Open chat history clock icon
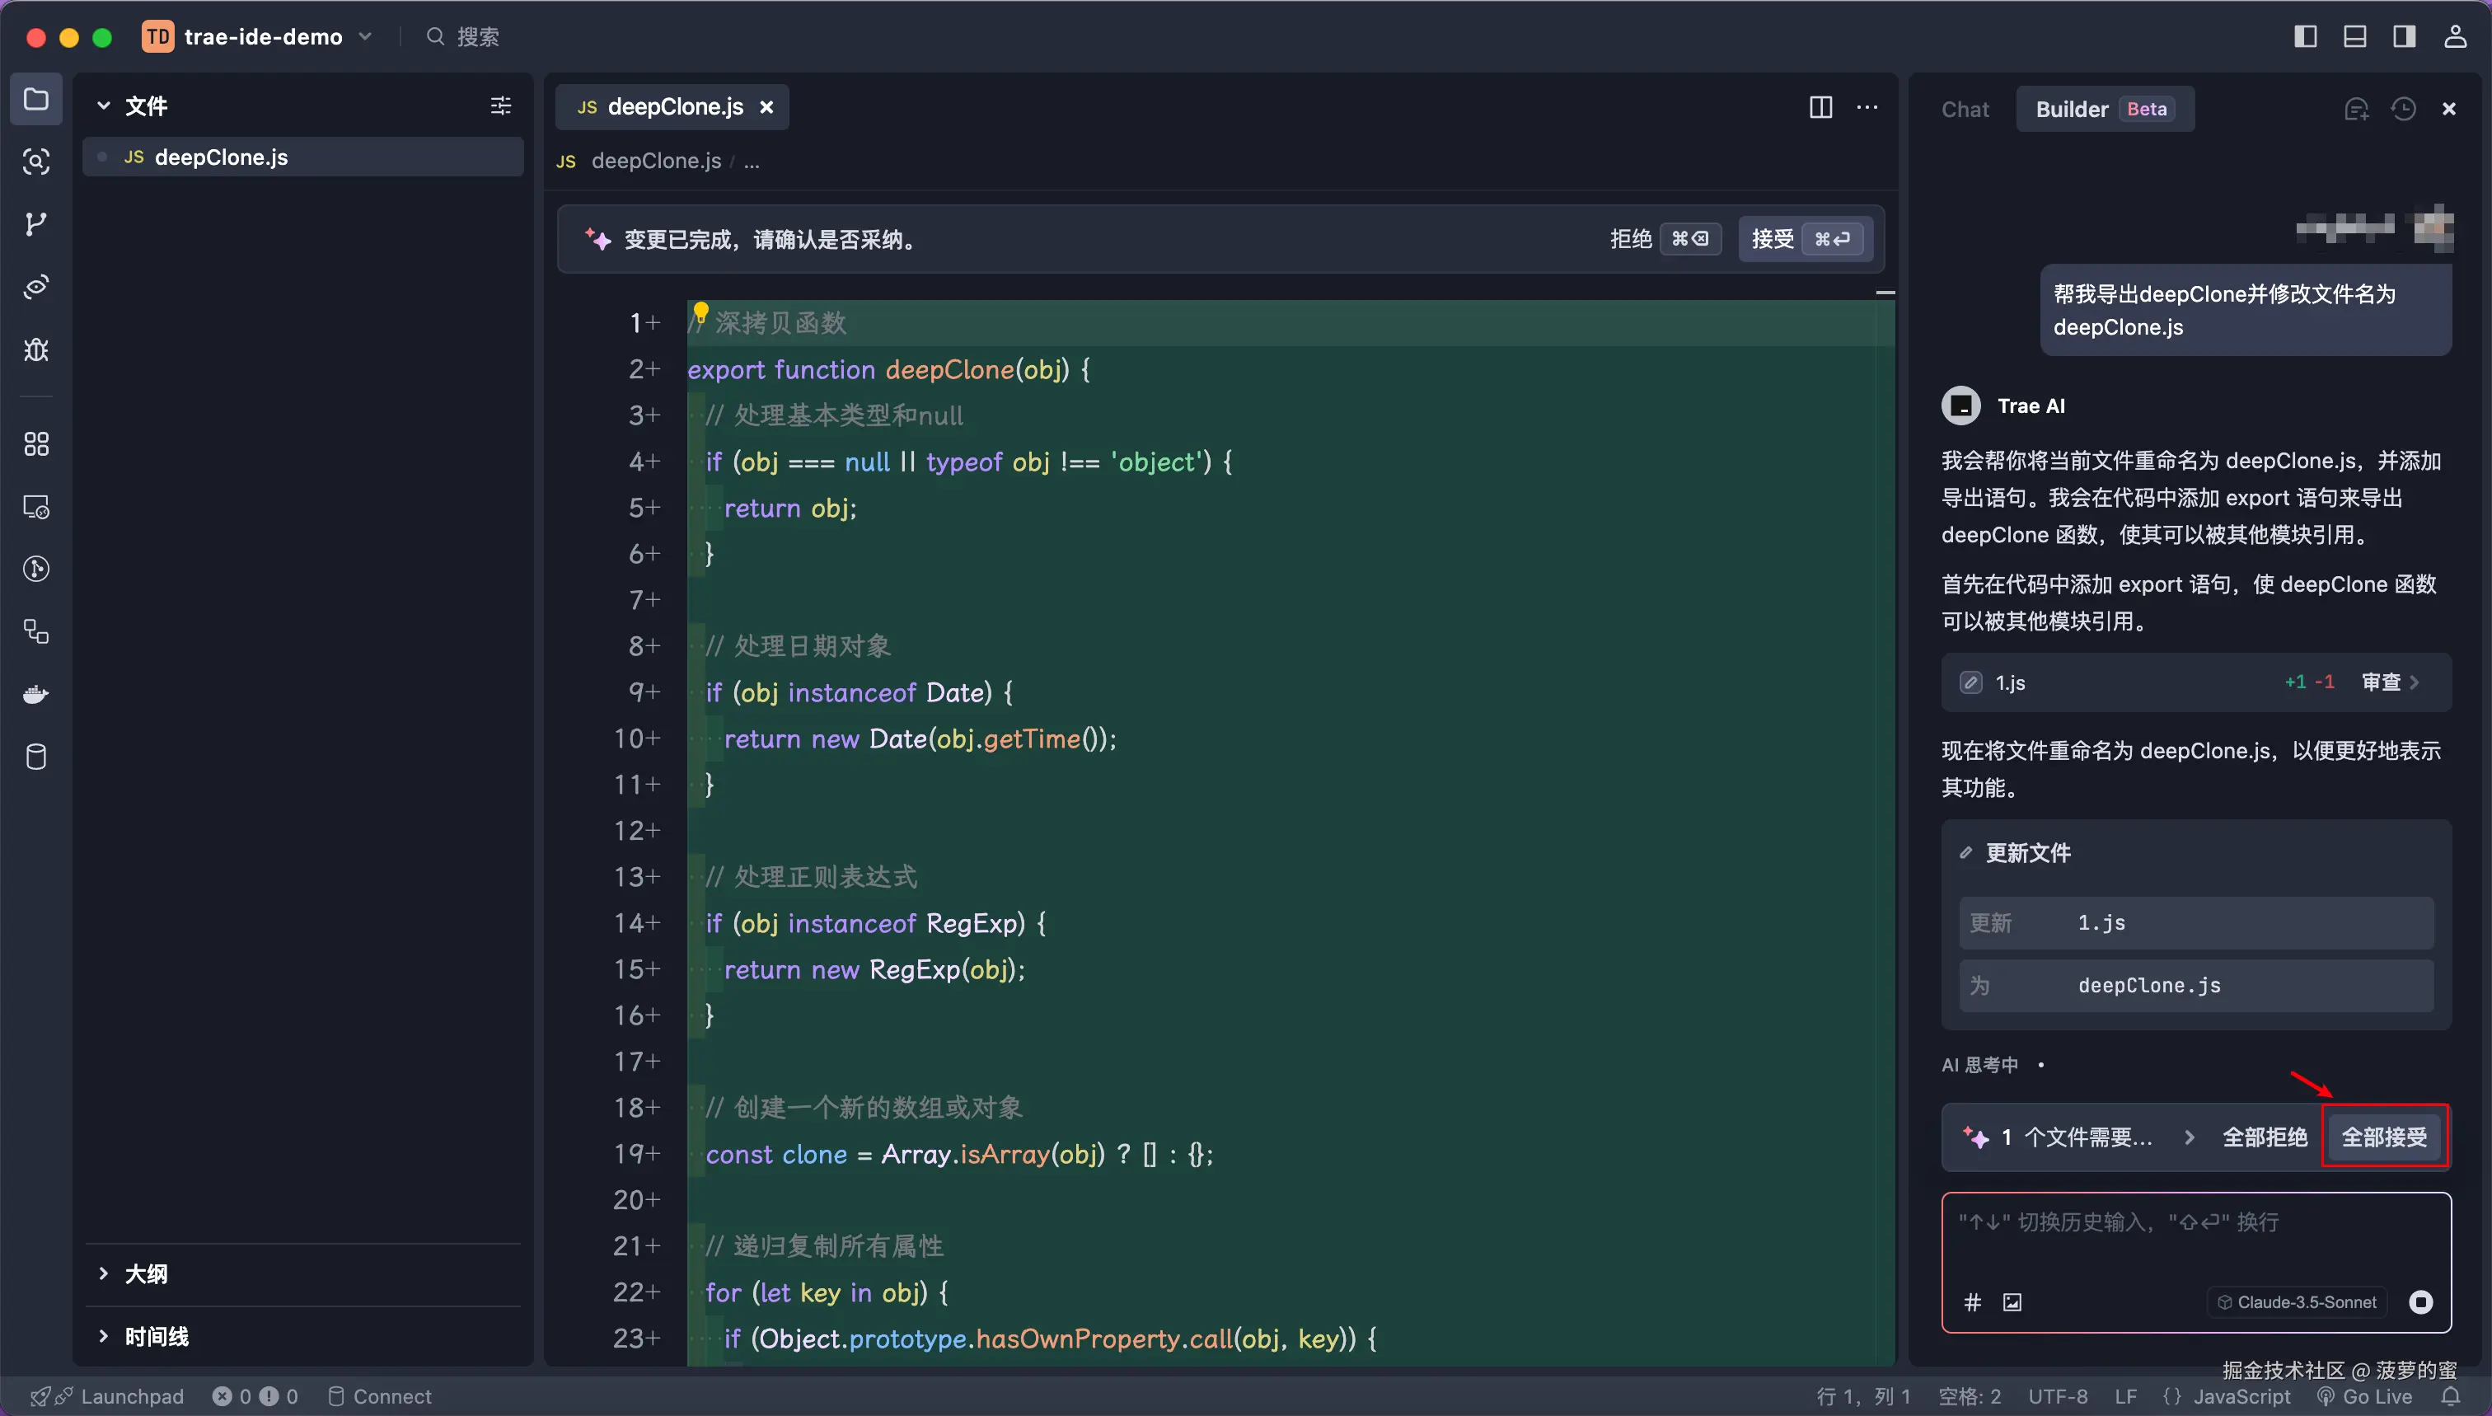The width and height of the screenshot is (2492, 1416). coord(2404,109)
